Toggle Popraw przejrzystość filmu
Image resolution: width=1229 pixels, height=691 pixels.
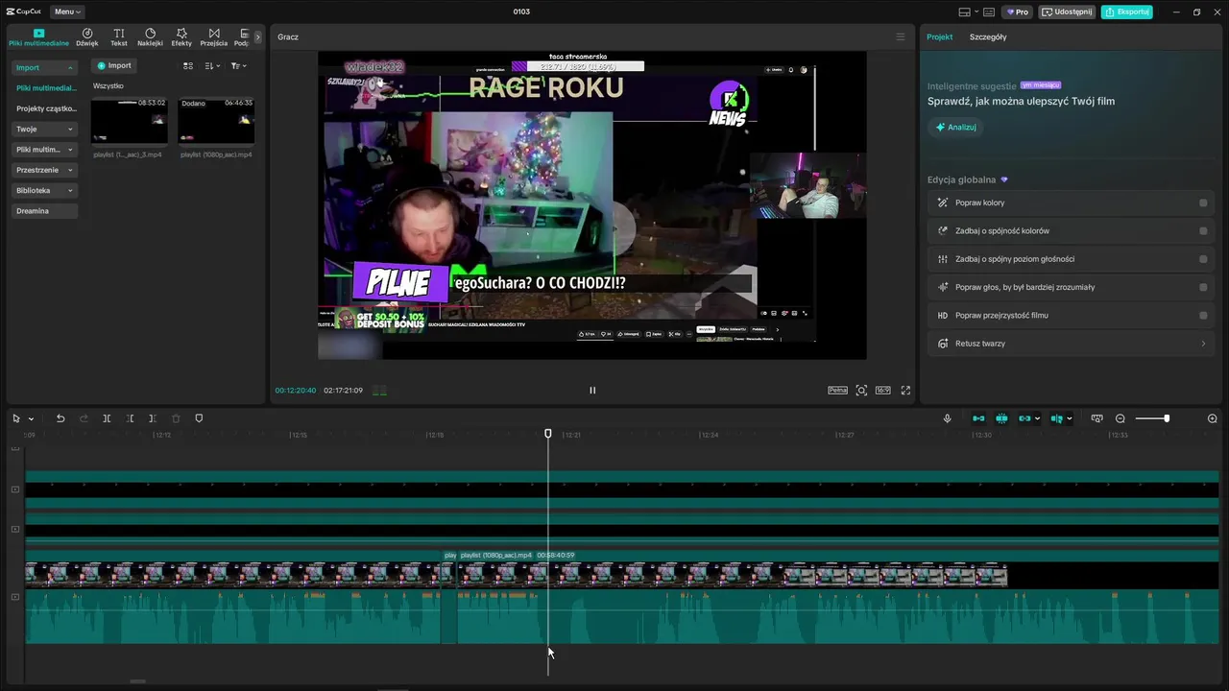click(x=1203, y=315)
